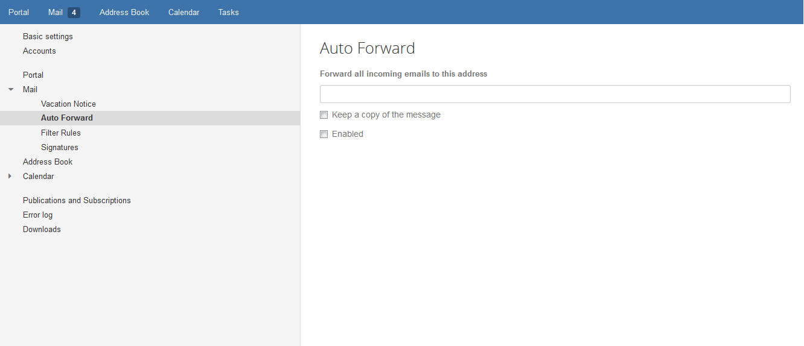The image size is (804, 346).
Task: Go to Calendar in top navigation
Action: click(x=183, y=12)
